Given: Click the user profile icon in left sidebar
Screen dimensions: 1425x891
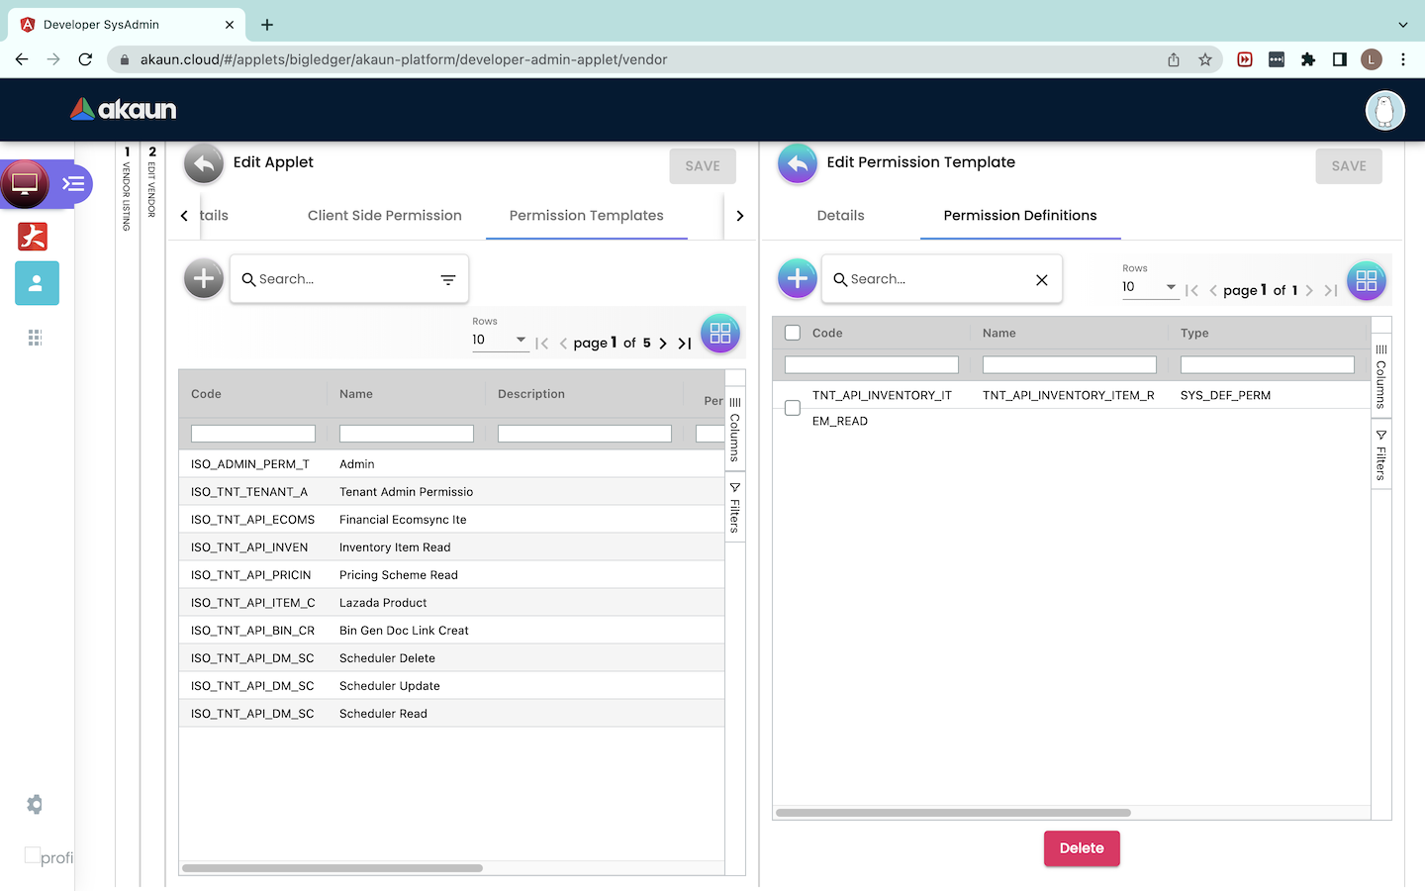Looking at the screenshot, I should pos(37,283).
